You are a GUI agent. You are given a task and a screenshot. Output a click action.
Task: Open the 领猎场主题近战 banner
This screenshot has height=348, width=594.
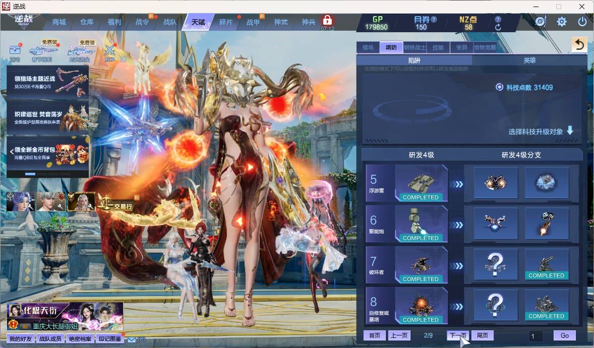(x=48, y=82)
